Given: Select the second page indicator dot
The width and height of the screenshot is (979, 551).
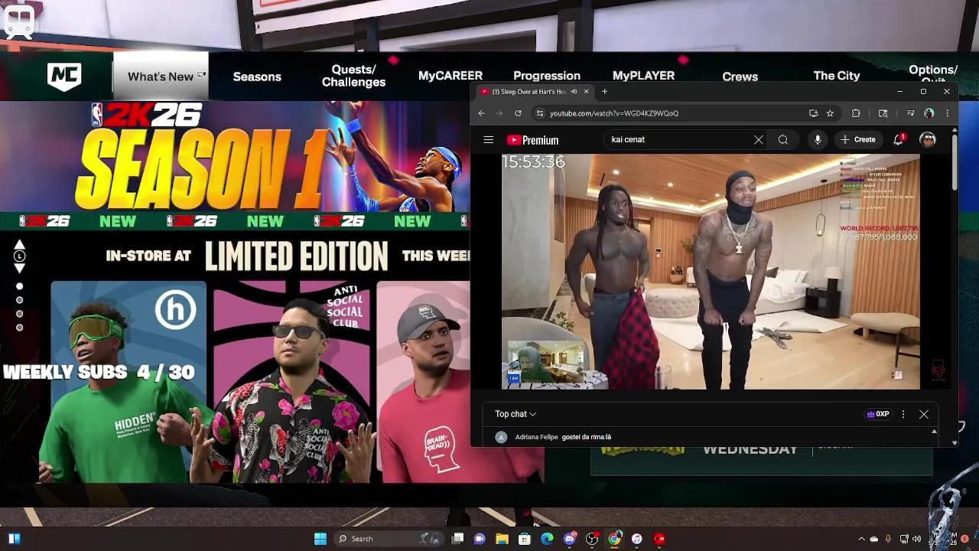Looking at the screenshot, I should [20, 300].
